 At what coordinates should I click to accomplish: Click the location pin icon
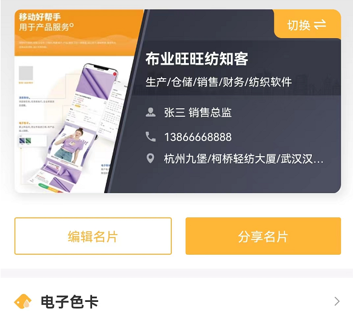tap(150, 158)
